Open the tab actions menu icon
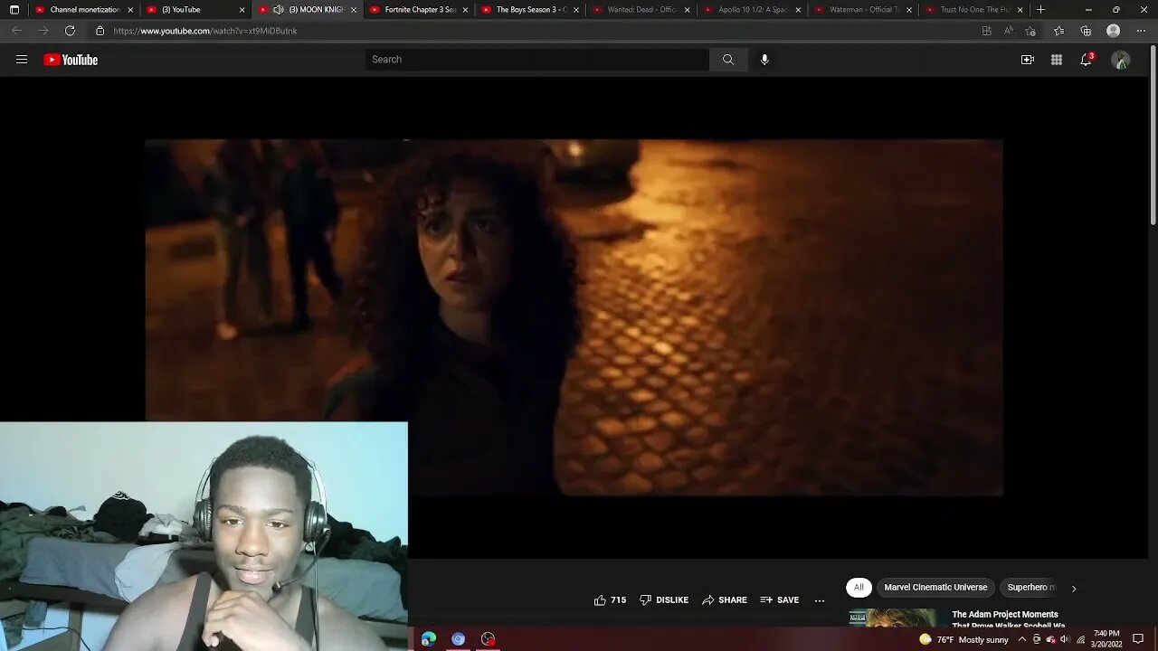1158x651 pixels. 14,10
